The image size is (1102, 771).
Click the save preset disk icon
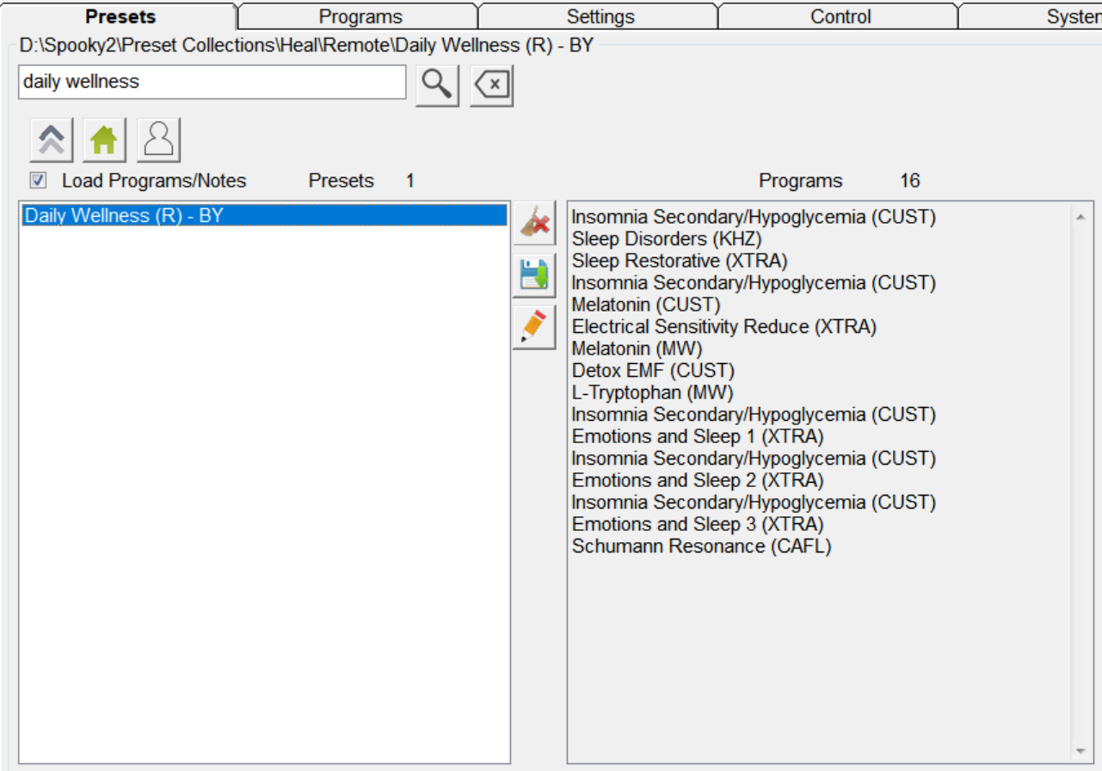pos(534,276)
